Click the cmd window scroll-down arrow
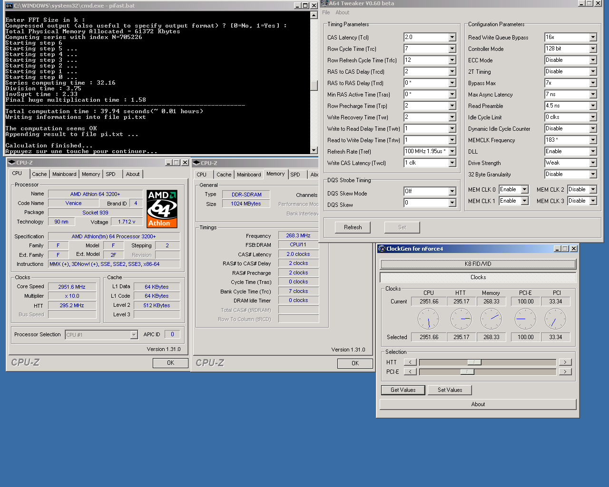609x487 pixels. 314,150
